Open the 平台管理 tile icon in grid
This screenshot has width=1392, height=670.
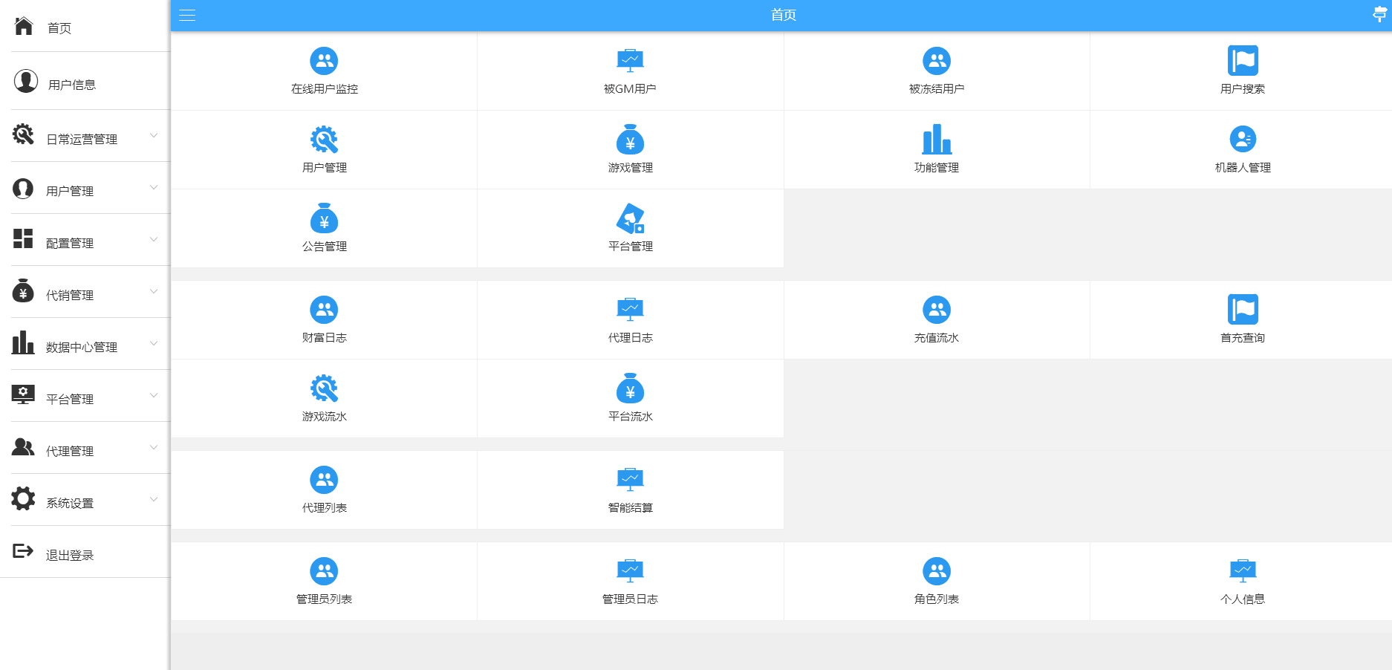630,218
